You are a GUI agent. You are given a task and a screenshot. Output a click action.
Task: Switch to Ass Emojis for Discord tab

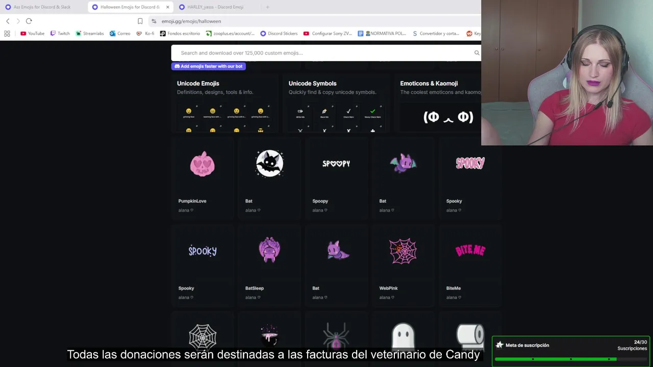coord(42,7)
